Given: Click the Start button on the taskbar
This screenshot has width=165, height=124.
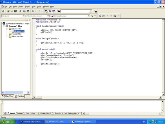Looking at the screenshot, I should click(8, 122).
